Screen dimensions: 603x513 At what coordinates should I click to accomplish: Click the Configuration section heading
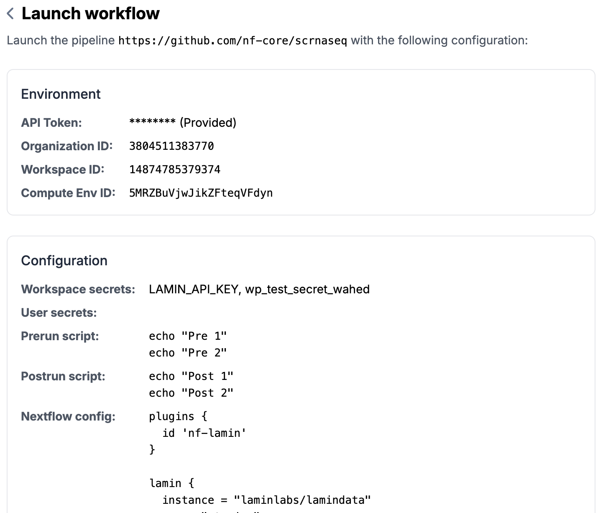coord(64,261)
